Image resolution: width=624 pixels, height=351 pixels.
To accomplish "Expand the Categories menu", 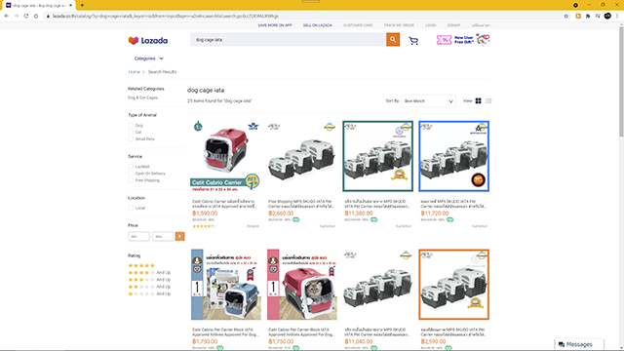I will point(148,58).
